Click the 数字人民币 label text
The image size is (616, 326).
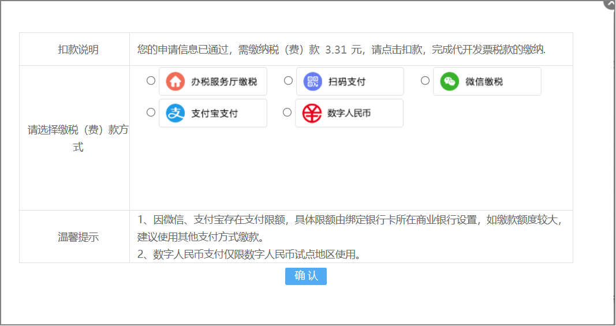[349, 113]
